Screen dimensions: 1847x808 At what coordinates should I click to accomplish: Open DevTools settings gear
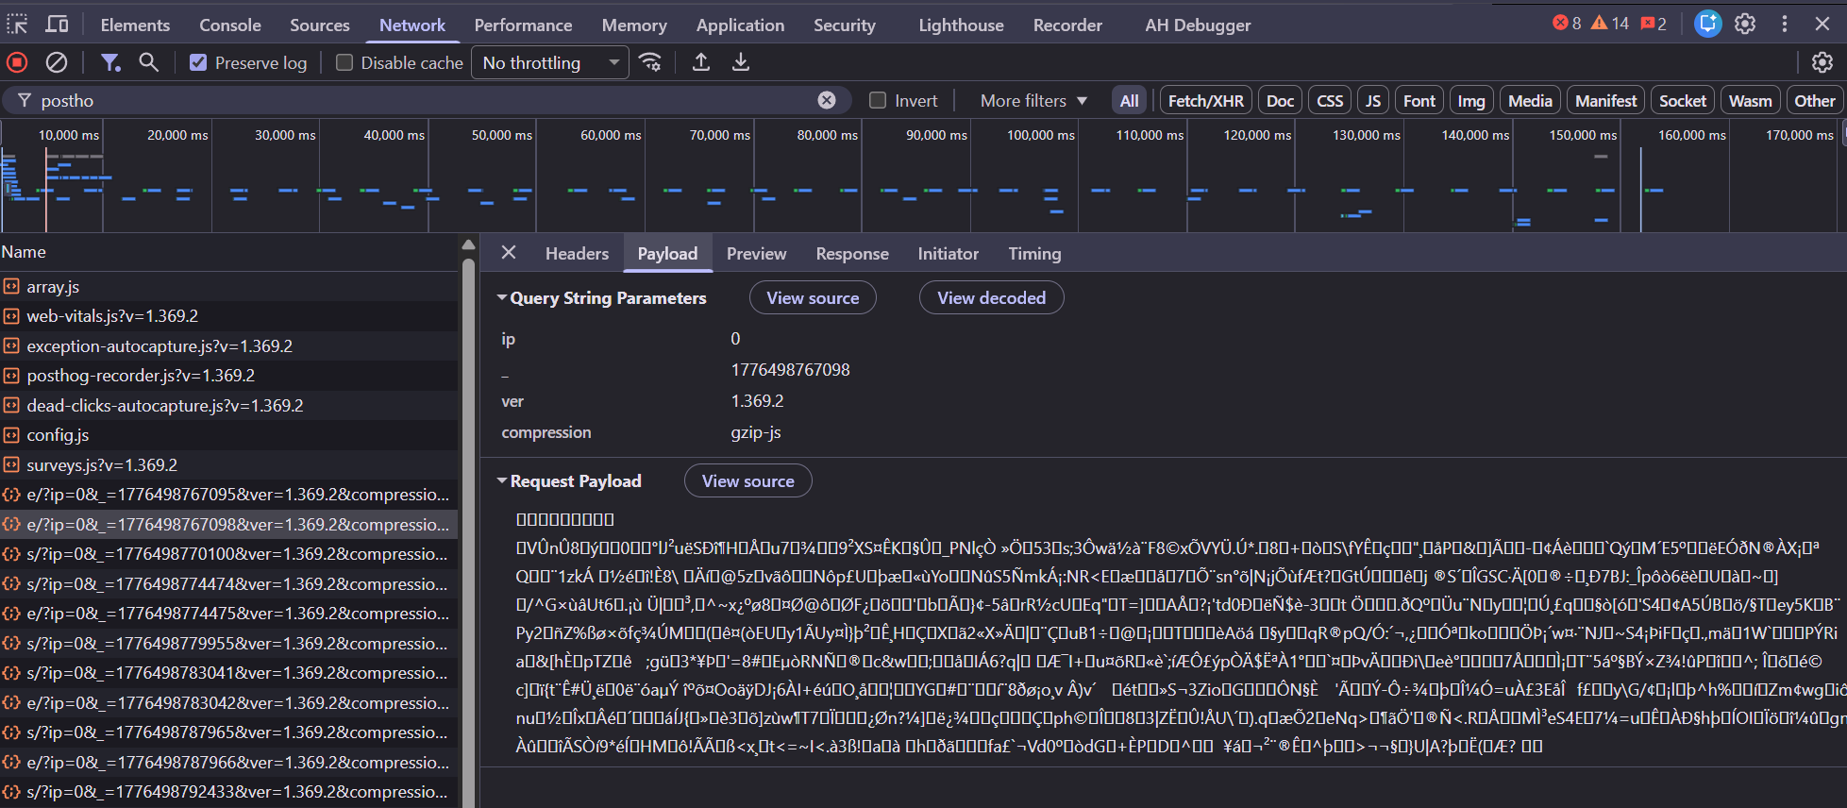[1745, 24]
